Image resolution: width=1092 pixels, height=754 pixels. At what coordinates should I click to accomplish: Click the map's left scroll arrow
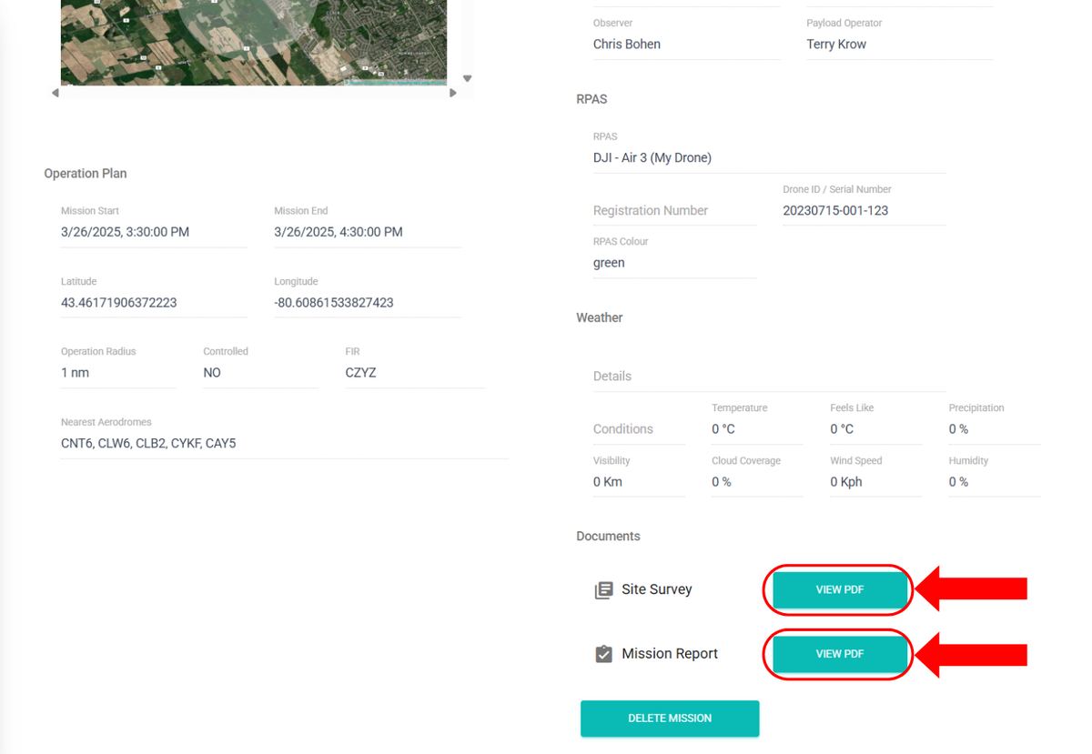coord(56,93)
